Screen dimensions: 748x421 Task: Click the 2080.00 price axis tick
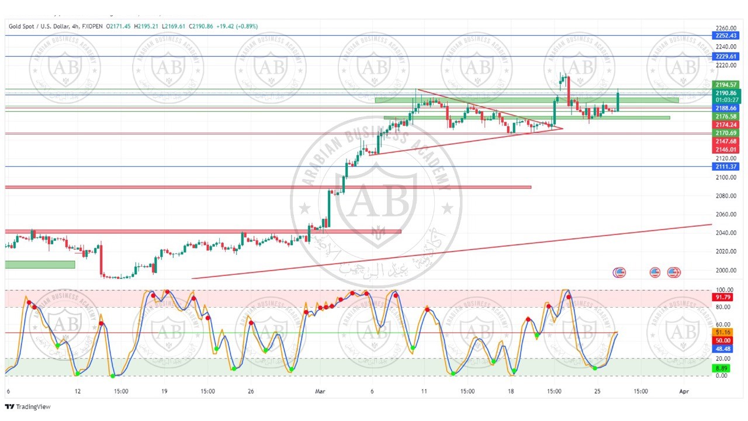pyautogui.click(x=725, y=196)
